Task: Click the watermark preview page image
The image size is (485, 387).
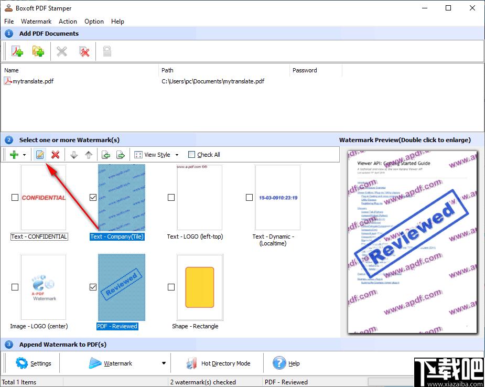Action: 412,242
